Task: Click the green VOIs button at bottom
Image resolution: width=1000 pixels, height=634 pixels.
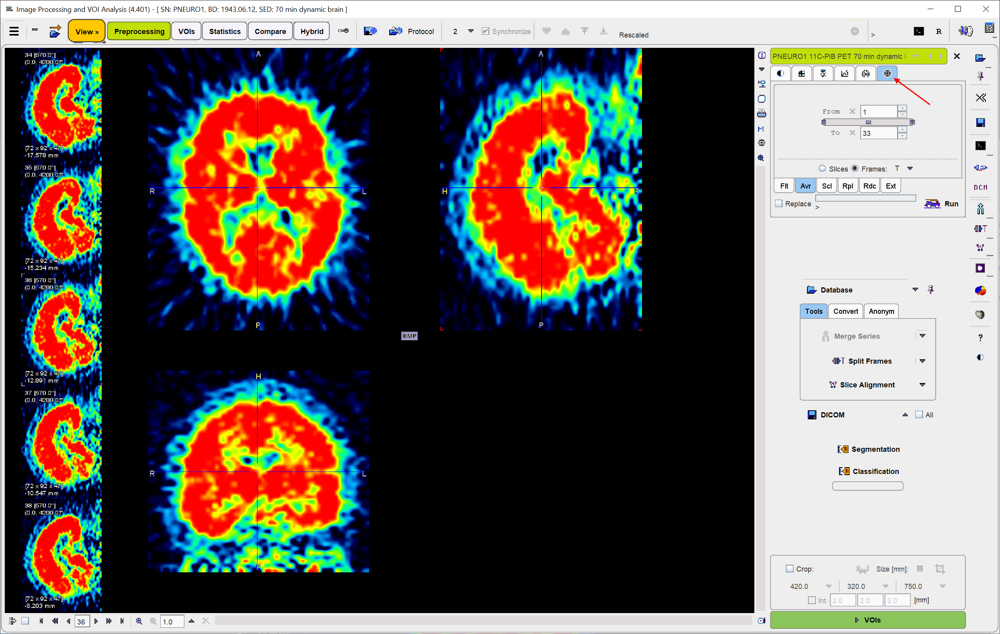Action: tap(867, 620)
